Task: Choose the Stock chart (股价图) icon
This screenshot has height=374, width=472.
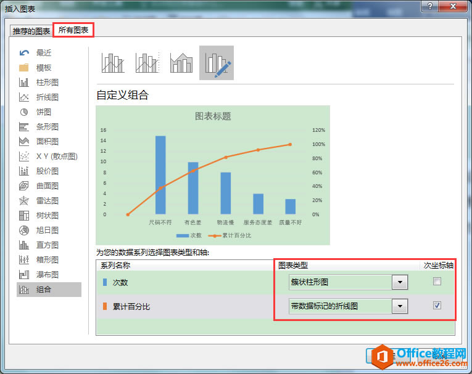Action: tap(24, 171)
